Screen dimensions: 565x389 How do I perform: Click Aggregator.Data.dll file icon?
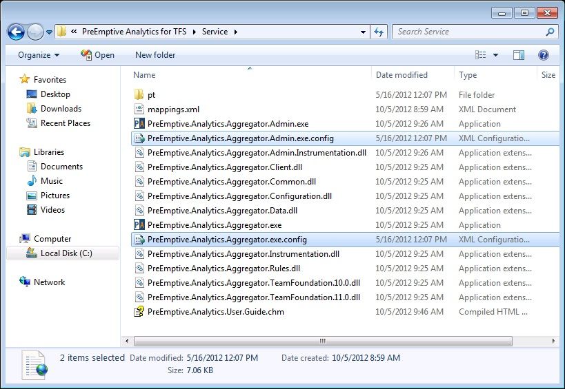[139, 210]
